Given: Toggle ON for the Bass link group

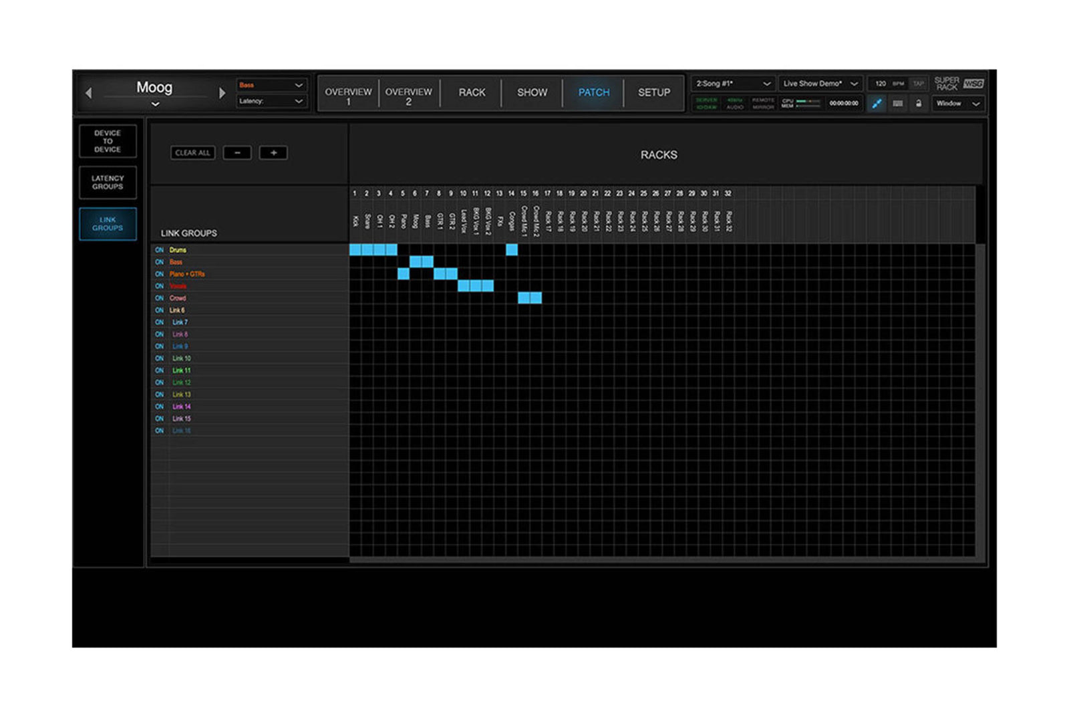Looking at the screenshot, I should 159,262.
